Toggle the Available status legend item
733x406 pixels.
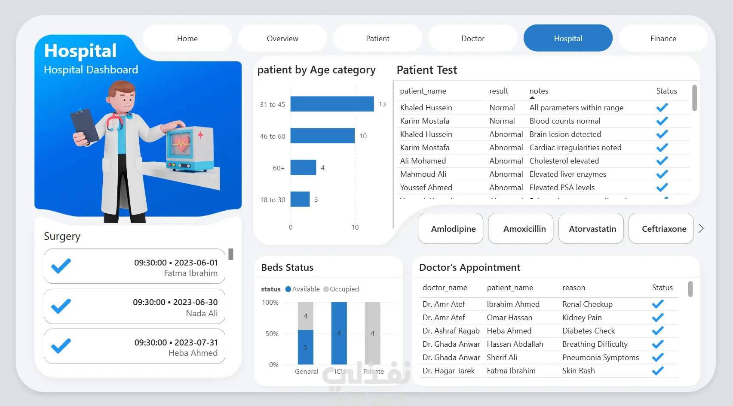(x=303, y=289)
